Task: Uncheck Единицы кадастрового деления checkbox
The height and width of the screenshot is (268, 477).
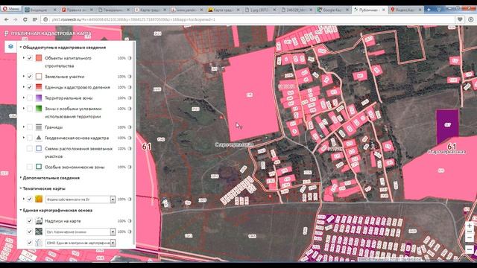Action: pos(30,87)
